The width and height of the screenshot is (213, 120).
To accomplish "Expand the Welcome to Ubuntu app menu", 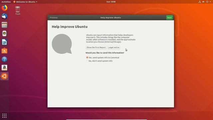I will [25, 2].
